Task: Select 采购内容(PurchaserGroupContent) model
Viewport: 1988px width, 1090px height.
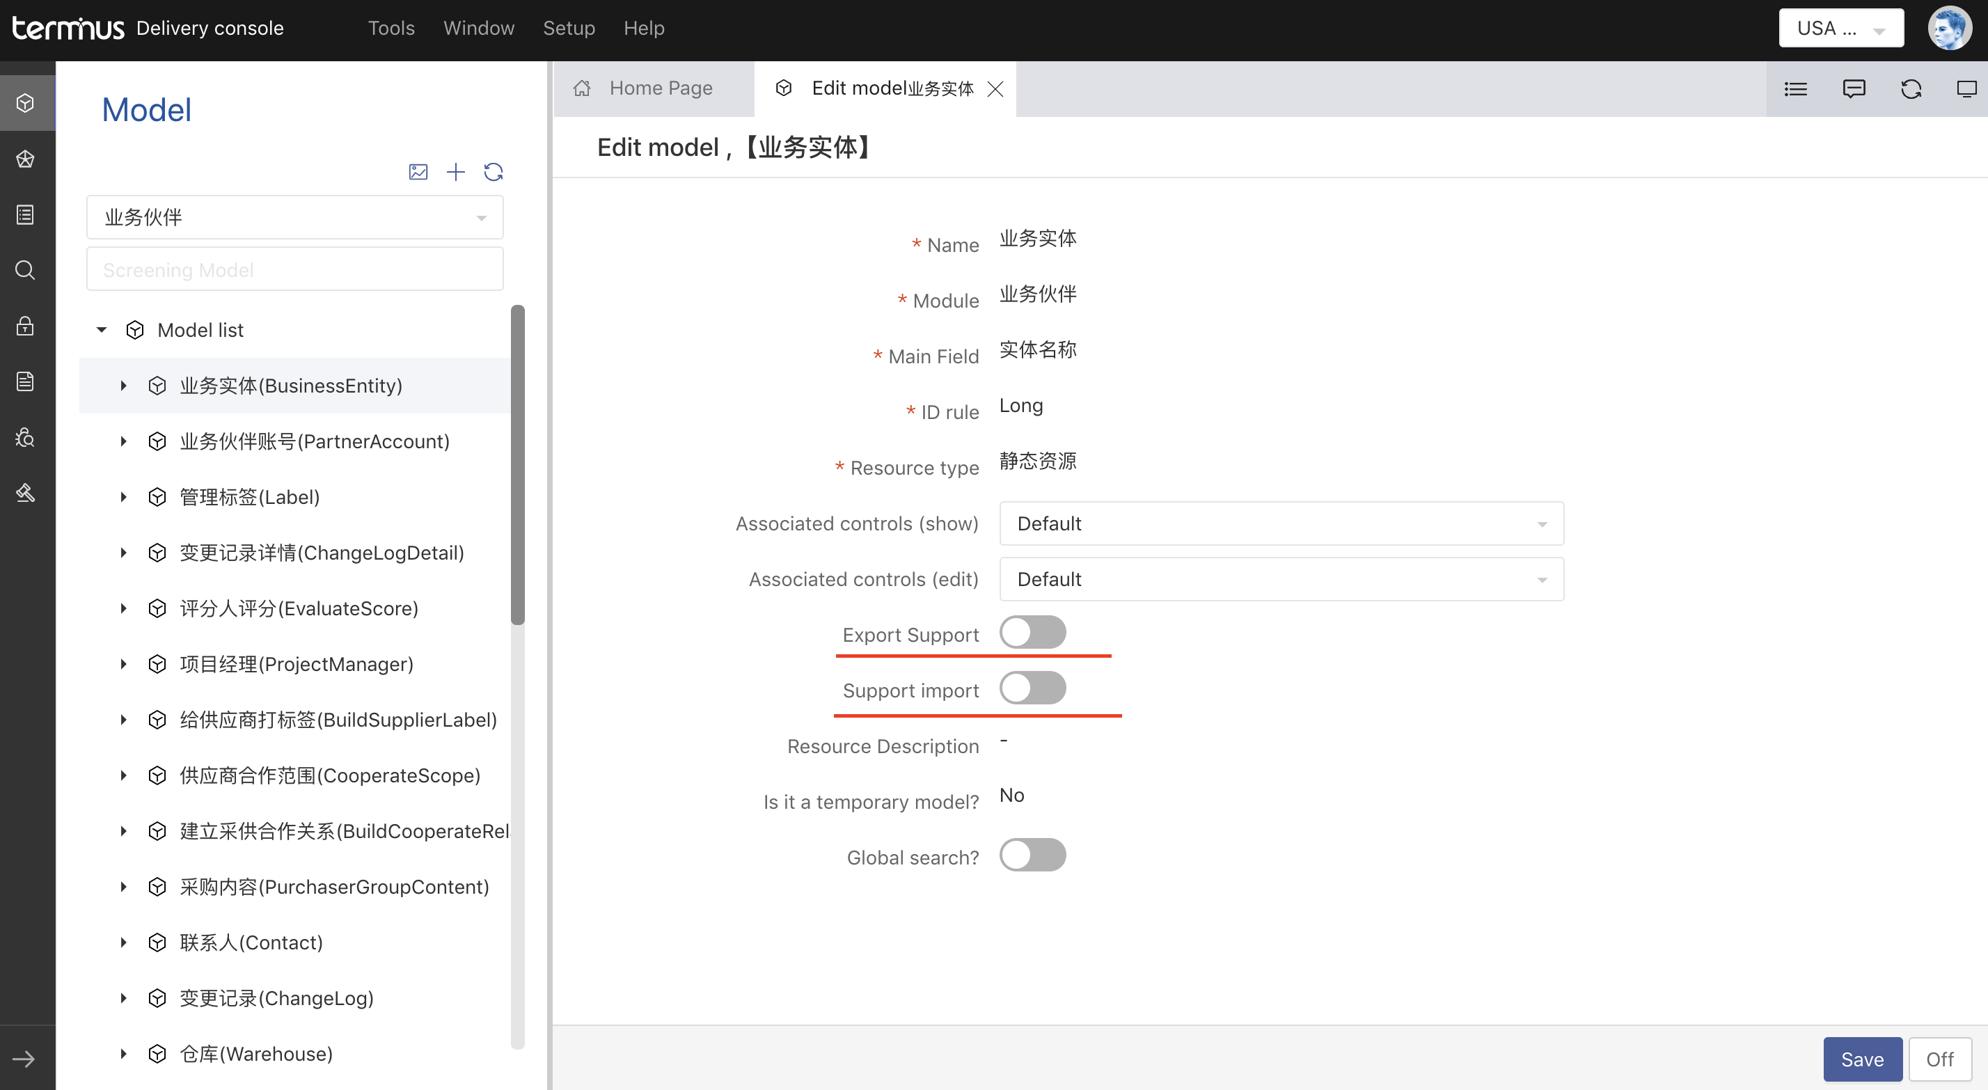Action: point(334,887)
